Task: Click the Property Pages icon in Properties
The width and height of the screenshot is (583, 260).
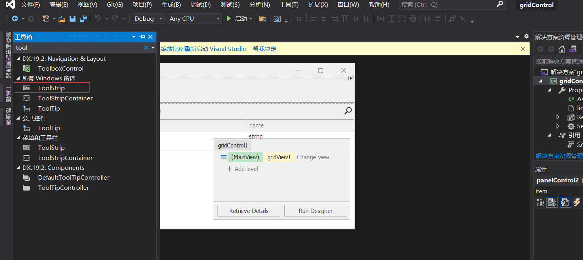Action: (565, 202)
